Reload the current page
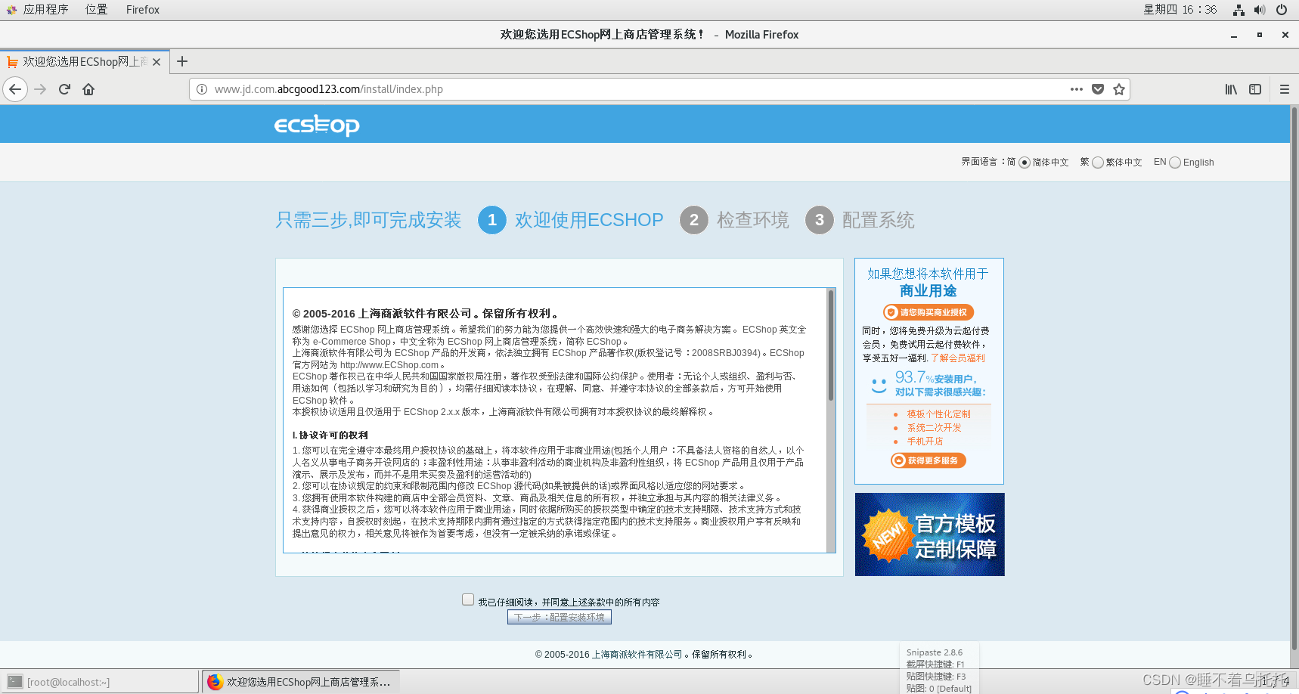1299x694 pixels. pos(64,89)
